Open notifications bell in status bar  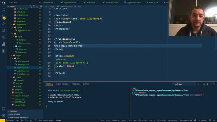[x=214, y=121]
